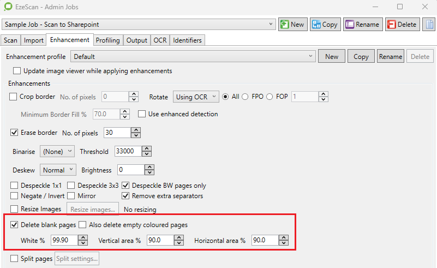
Task: Switch to the Profiling tab
Action: (108, 40)
